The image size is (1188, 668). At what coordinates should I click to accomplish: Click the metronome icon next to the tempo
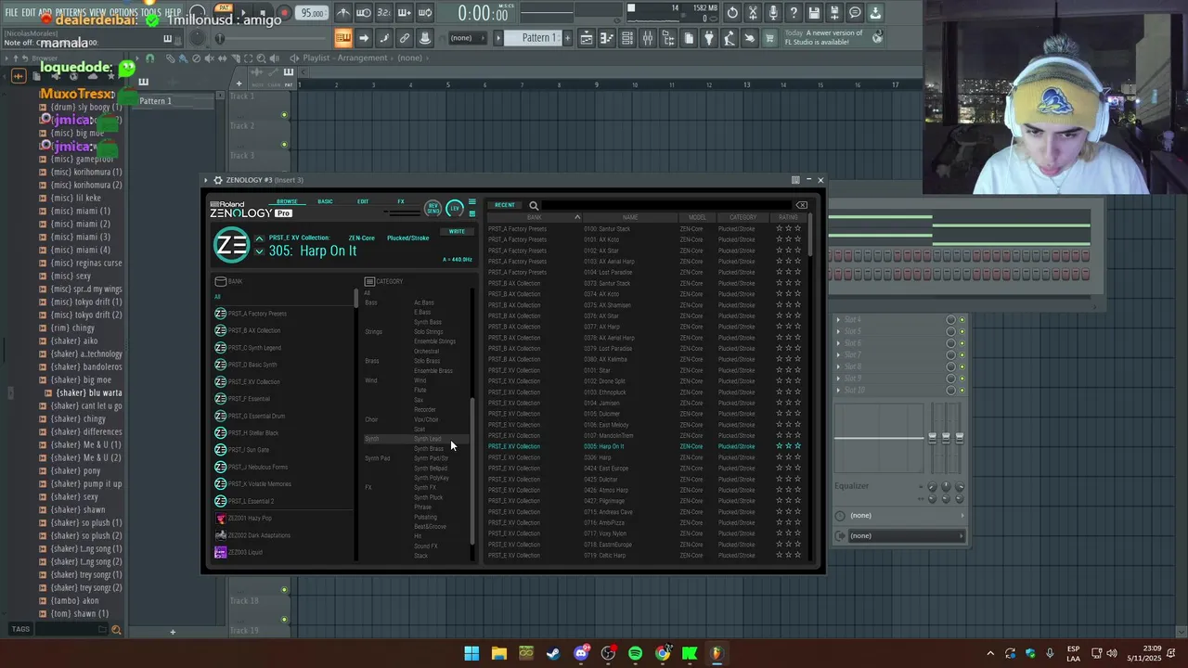[x=343, y=13]
